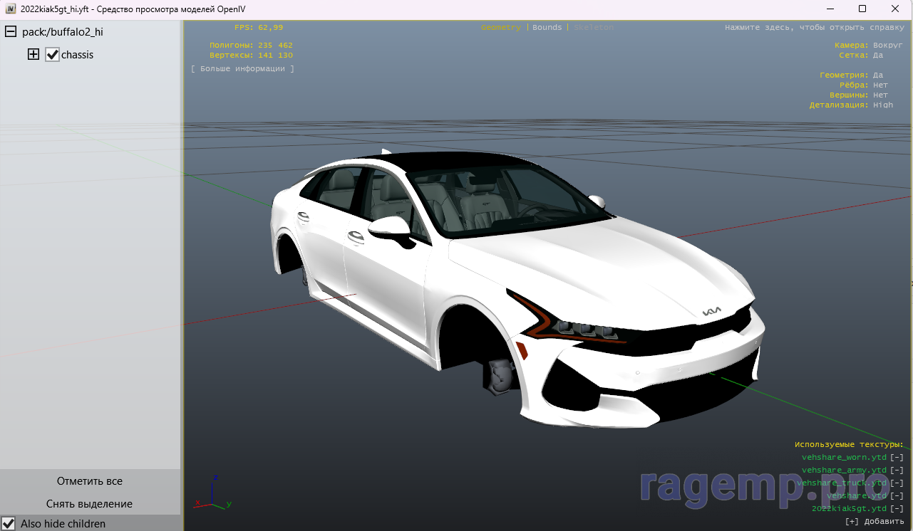The image size is (913, 531).
Task: Click [+] Добавить to add texture
Action: pos(874,522)
